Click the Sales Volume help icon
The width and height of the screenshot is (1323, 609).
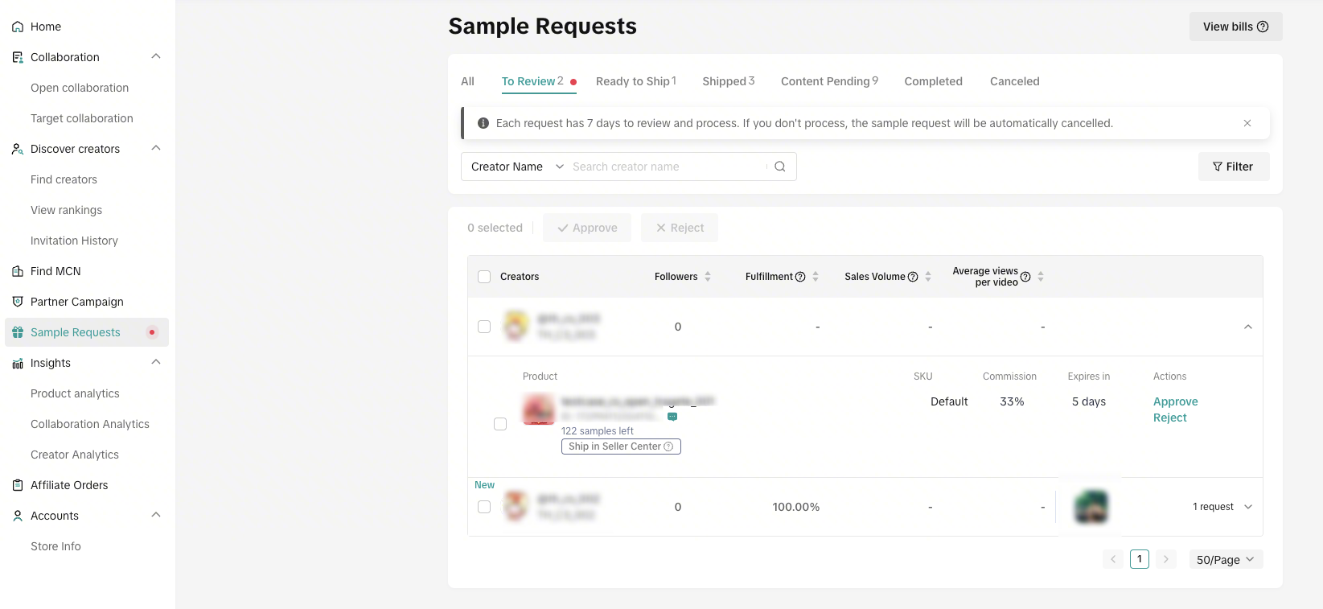tap(913, 277)
